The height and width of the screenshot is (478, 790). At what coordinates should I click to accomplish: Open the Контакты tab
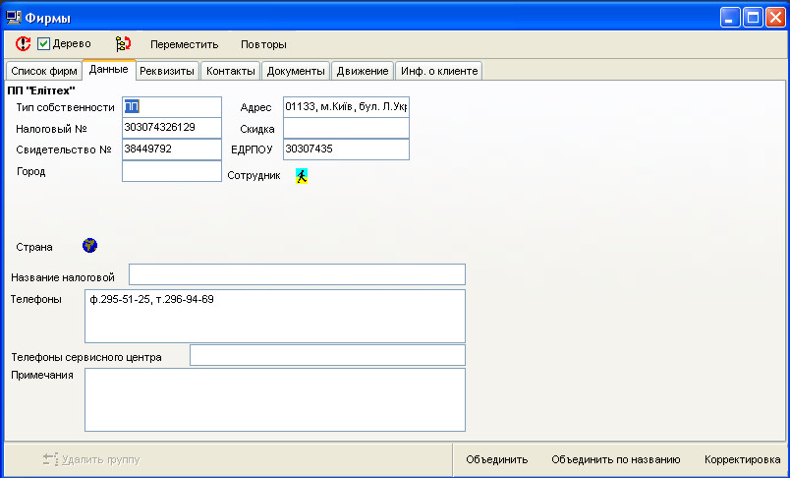click(231, 71)
